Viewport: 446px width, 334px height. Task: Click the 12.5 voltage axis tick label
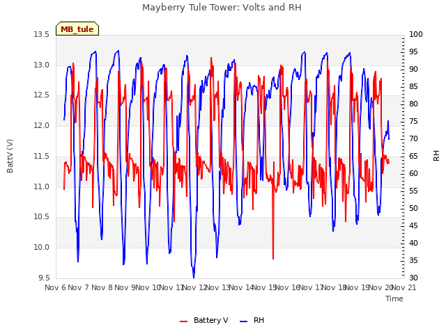click(x=42, y=95)
